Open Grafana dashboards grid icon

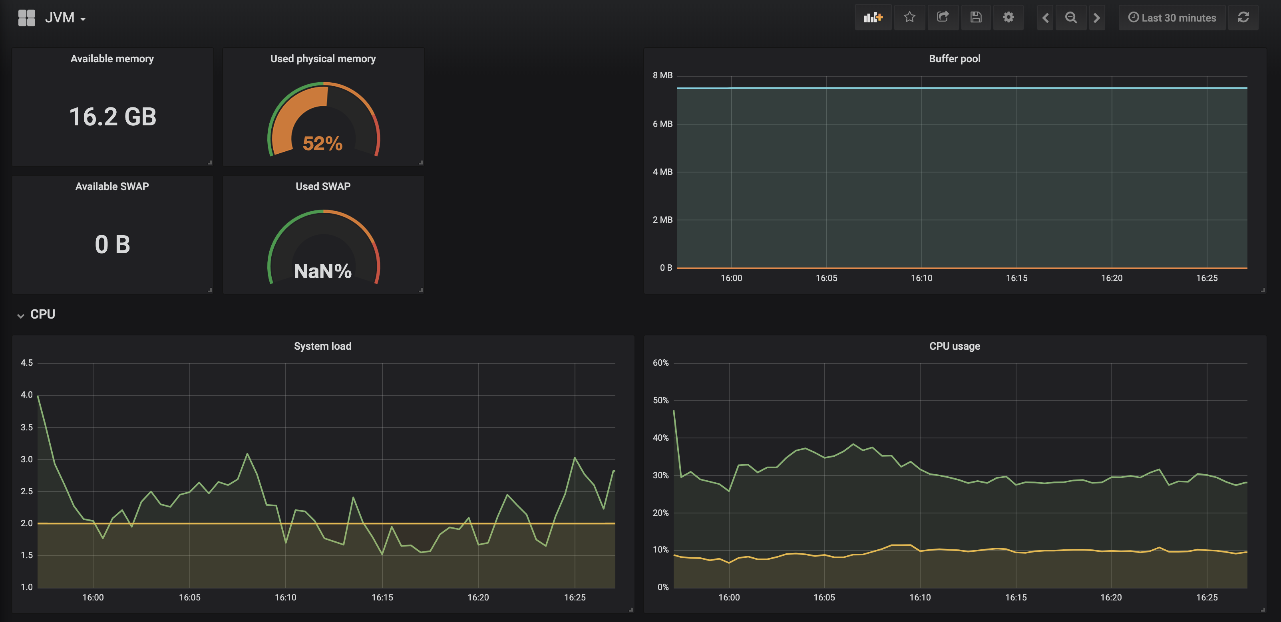click(x=26, y=18)
